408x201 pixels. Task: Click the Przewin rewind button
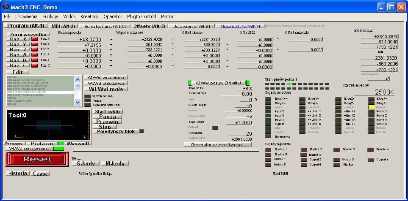tap(107, 122)
